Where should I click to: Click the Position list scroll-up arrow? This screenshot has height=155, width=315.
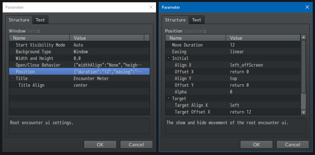(x=303, y=37)
